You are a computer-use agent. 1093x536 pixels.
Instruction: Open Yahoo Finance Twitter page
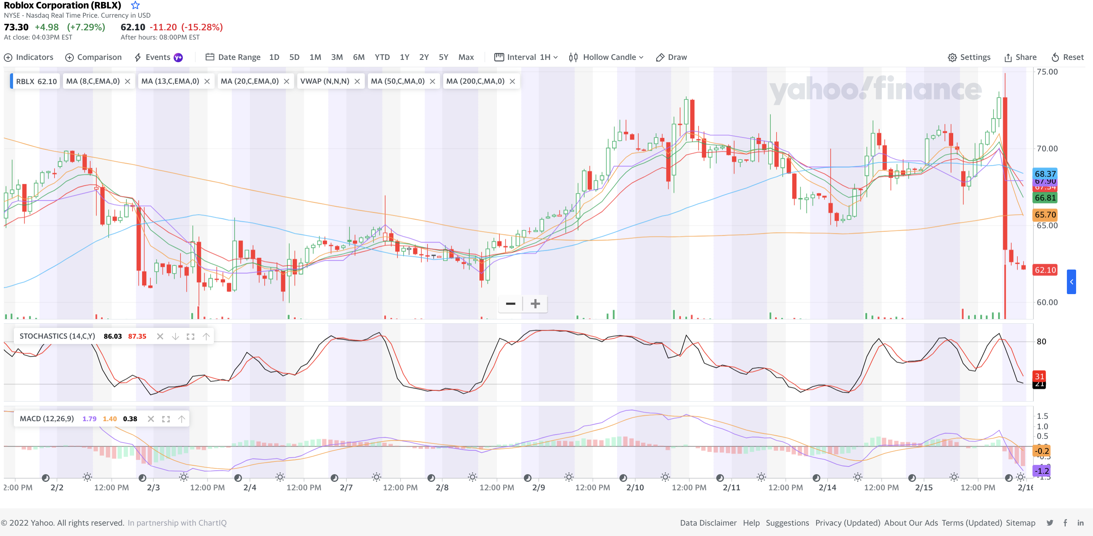pos(1050,523)
